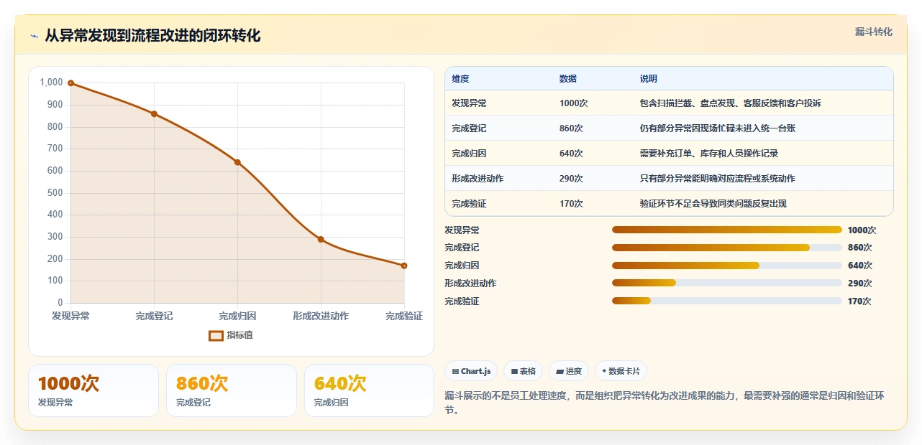
Task: Click the chart data point at 完成验证
Action: click(x=404, y=266)
